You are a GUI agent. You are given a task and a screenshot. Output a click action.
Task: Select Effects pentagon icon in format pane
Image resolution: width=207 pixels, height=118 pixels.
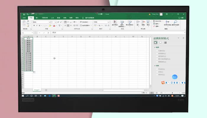coord(160,42)
